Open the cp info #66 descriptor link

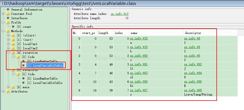[193, 81]
